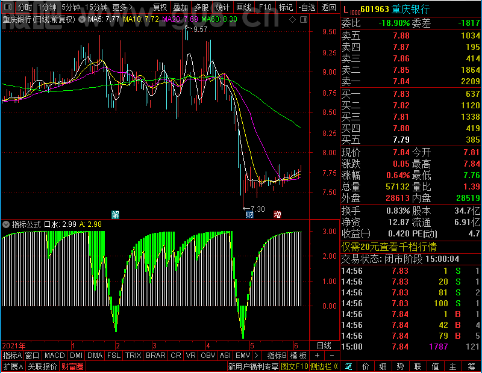Image resolution: width=482 pixels, height=373 pixels.
Task: Remove from watchlist with -自选
Action: pyautogui.click(x=307, y=7)
